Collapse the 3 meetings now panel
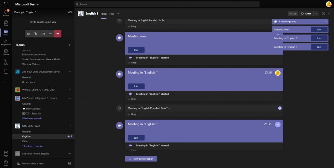 [x=325, y=22]
